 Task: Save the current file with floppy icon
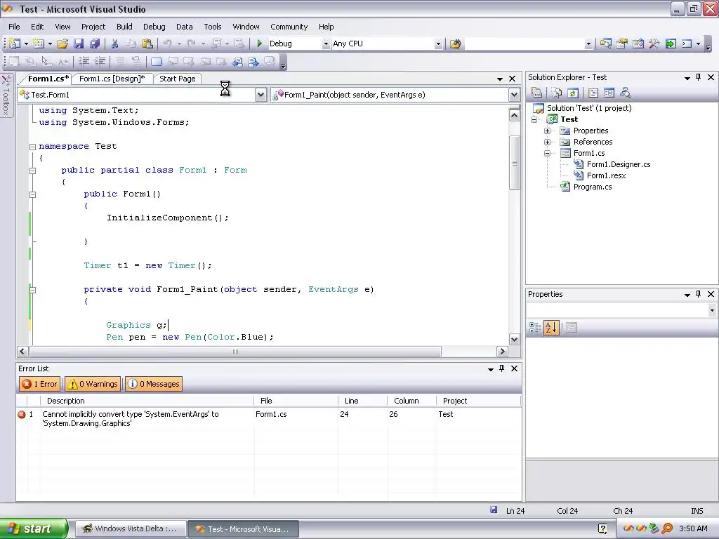point(79,44)
